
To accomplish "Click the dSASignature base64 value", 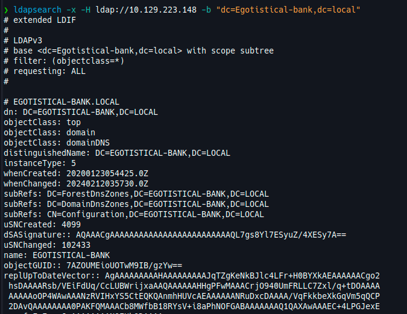I will pos(211,235).
